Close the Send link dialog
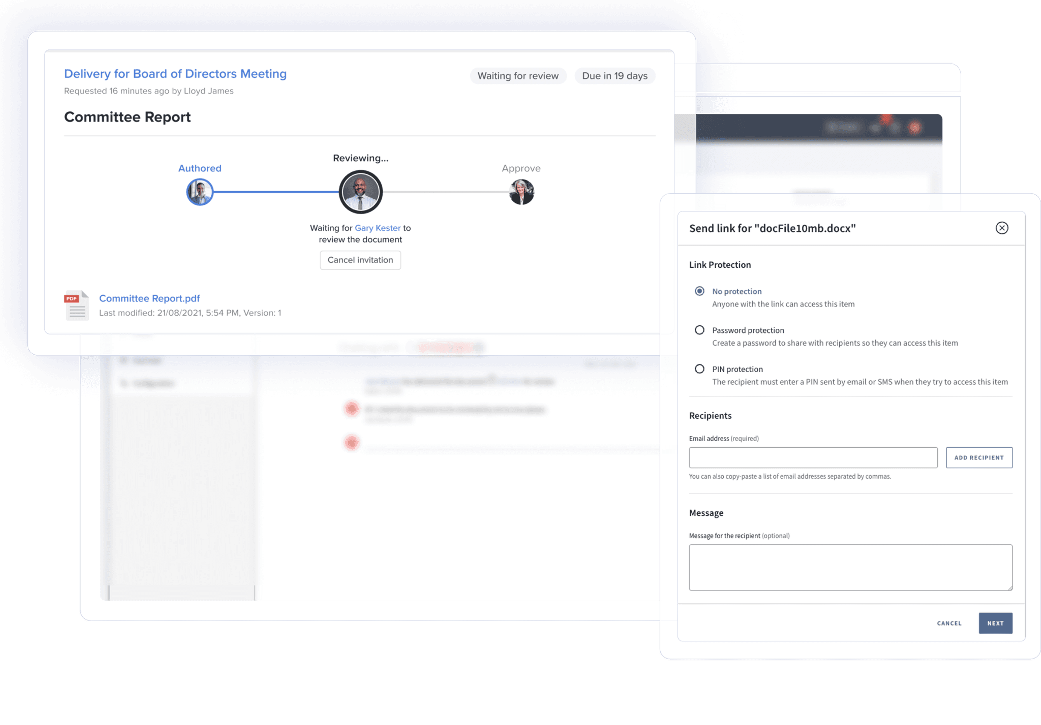1041x725 pixels. pos(1001,228)
